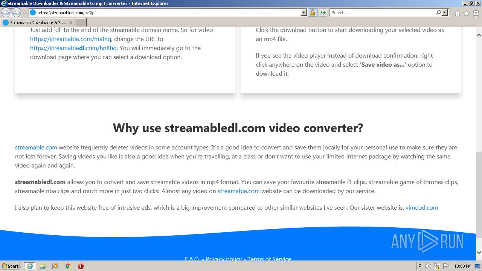Open the search provider dropdown
The height and width of the screenshot is (271, 482).
coord(445,12)
